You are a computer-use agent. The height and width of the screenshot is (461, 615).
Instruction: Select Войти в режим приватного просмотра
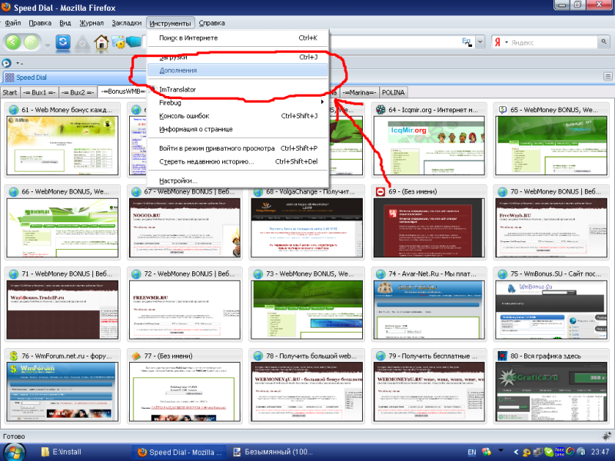(238, 148)
